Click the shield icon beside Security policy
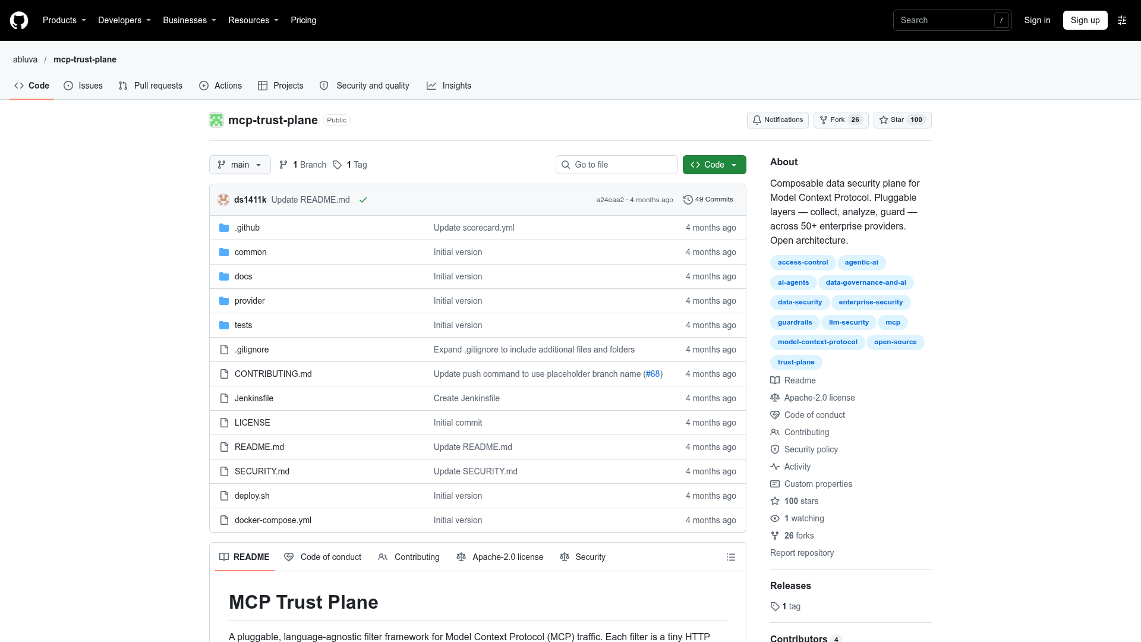The image size is (1141, 642). click(x=775, y=449)
